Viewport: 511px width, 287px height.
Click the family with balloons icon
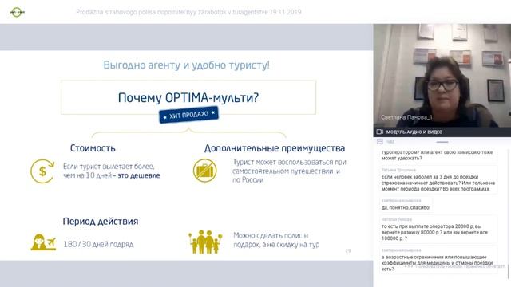point(205,242)
